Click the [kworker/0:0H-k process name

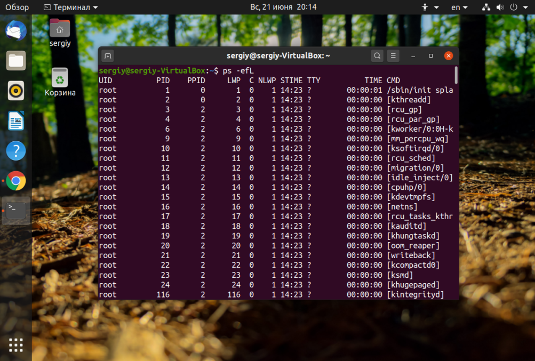pos(420,129)
